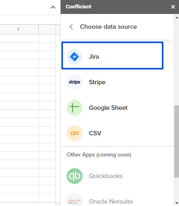
Task: Click the Quickbooks coming soon entry
Action: coord(106,176)
